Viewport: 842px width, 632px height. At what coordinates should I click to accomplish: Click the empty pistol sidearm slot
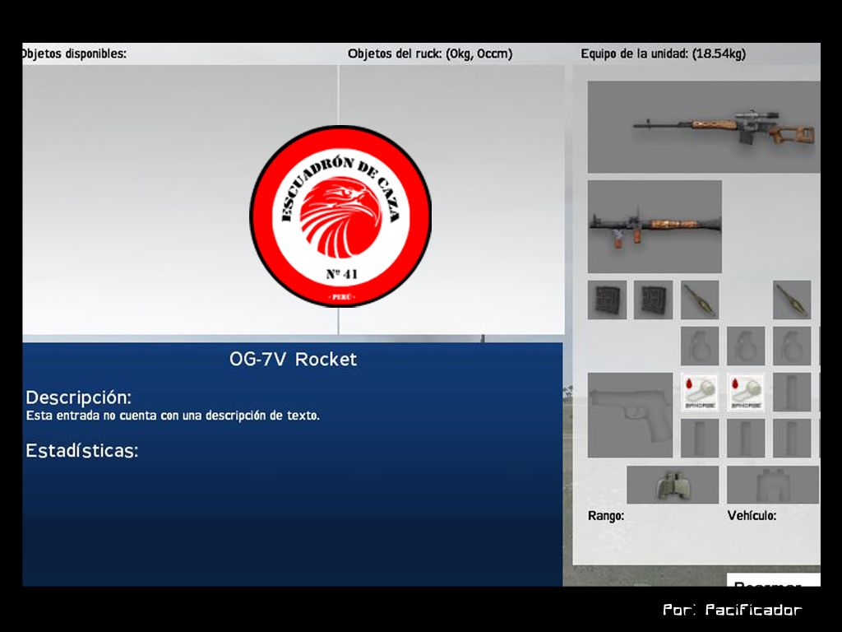(x=630, y=415)
